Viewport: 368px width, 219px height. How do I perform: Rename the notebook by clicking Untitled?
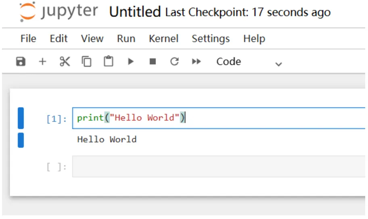click(135, 12)
